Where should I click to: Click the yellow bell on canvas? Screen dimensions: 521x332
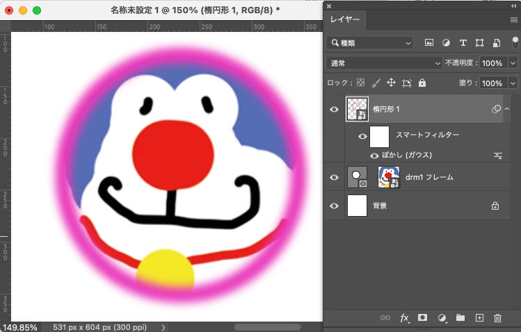(x=165, y=269)
